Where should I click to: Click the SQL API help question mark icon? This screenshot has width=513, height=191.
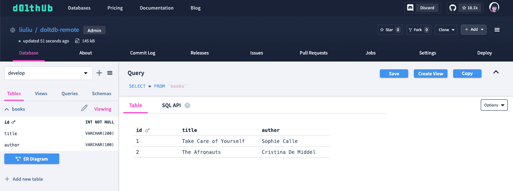point(187,105)
